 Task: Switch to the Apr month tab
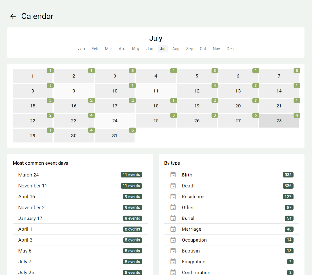(122, 49)
